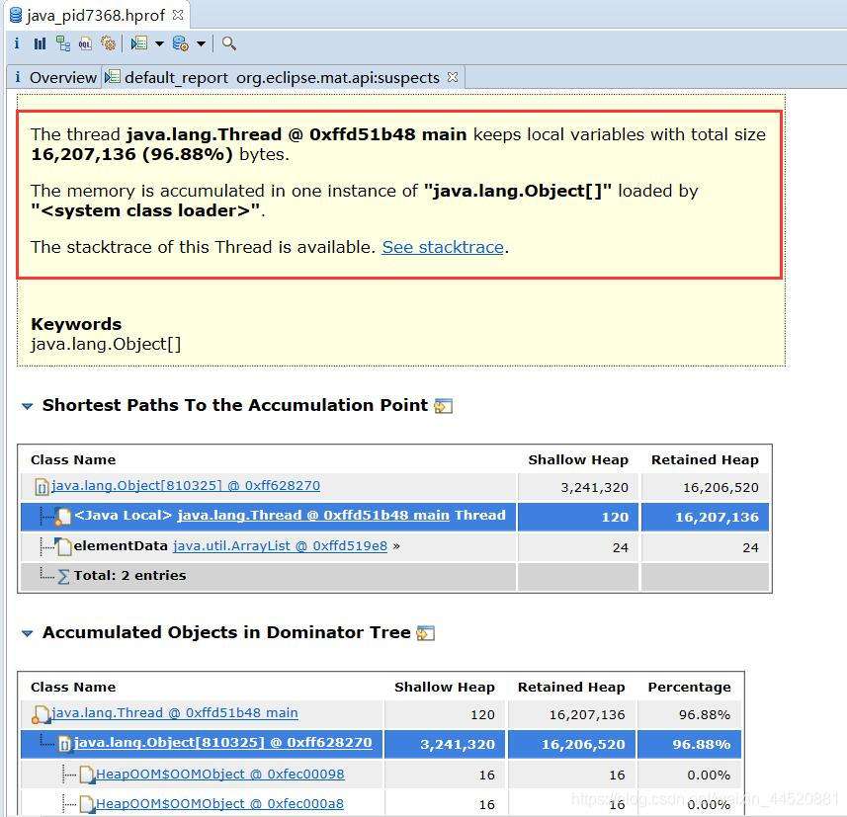
Task: Click object icon beside HeapOOM$OOMObject @ 0xfec00098
Action: click(x=86, y=775)
